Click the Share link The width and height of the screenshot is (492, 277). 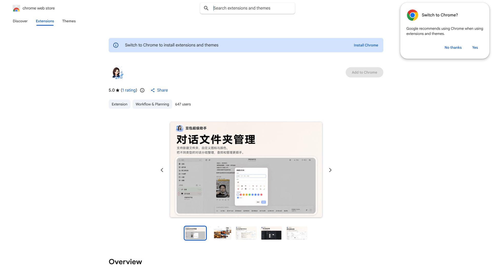[x=162, y=90]
